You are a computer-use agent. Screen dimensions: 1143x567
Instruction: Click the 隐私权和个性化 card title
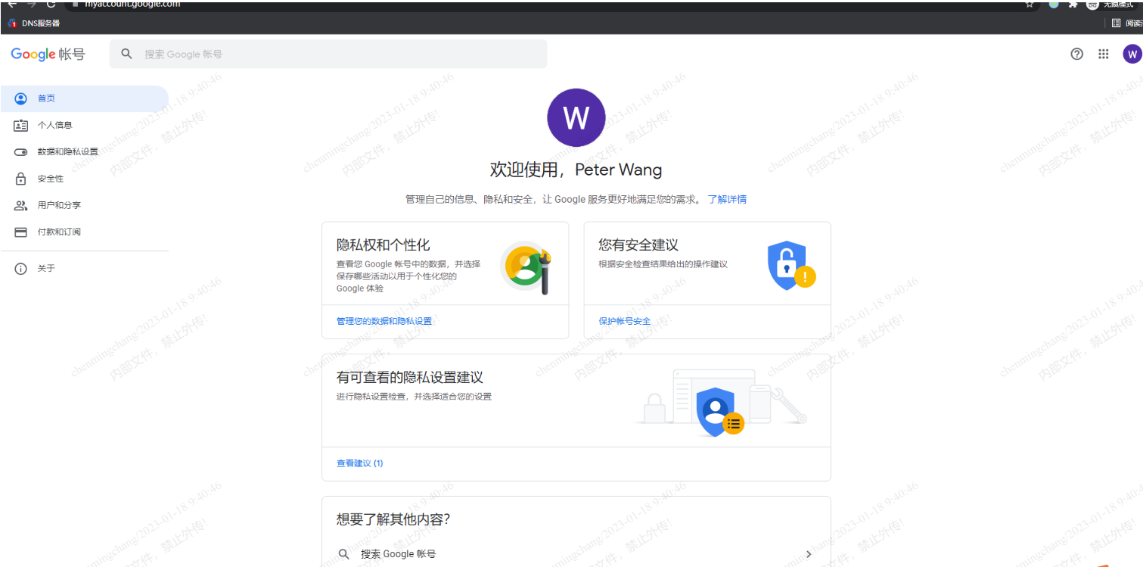[383, 245]
